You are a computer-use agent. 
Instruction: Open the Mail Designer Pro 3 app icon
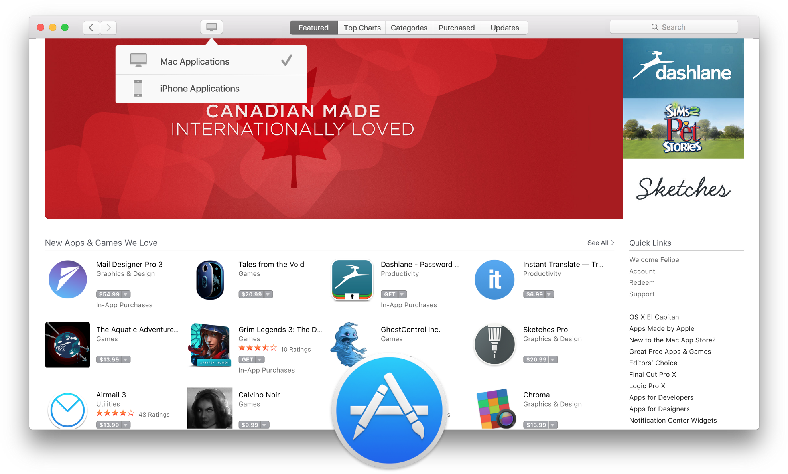click(x=68, y=279)
